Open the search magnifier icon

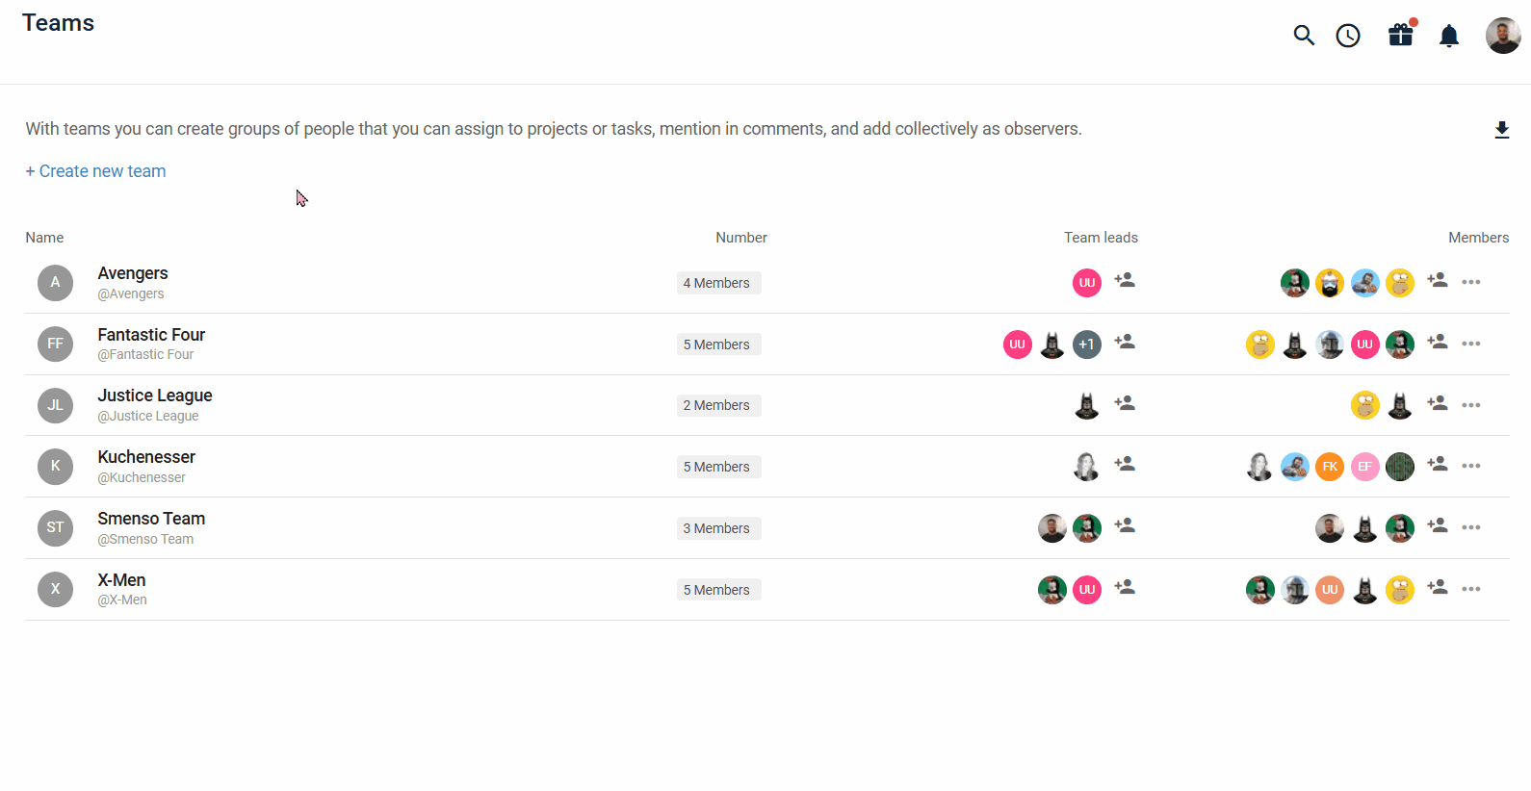[x=1304, y=36]
